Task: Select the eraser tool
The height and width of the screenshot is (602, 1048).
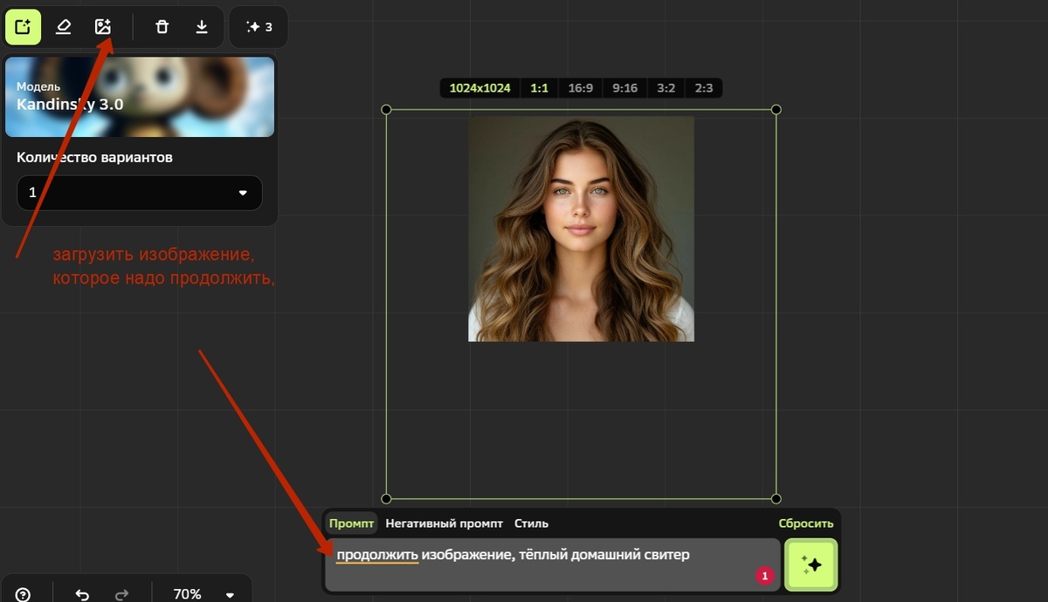Action: coord(63,27)
